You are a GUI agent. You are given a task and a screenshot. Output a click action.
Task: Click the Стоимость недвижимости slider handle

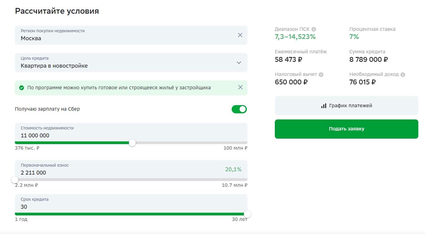pyautogui.click(x=132, y=143)
